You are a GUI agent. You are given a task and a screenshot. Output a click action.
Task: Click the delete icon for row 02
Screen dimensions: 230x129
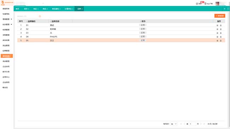click(220, 29)
